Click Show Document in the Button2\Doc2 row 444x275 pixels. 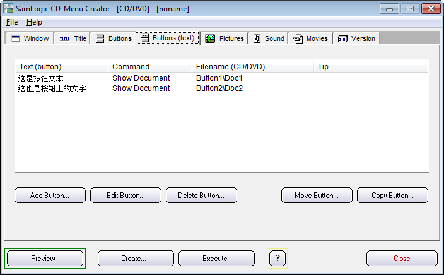point(141,88)
